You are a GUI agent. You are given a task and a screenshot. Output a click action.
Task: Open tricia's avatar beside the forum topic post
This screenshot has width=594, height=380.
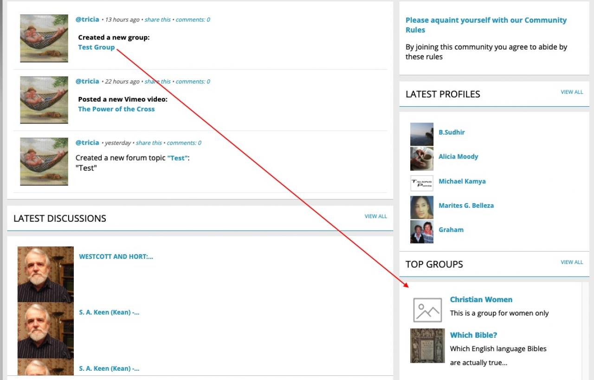[44, 161]
